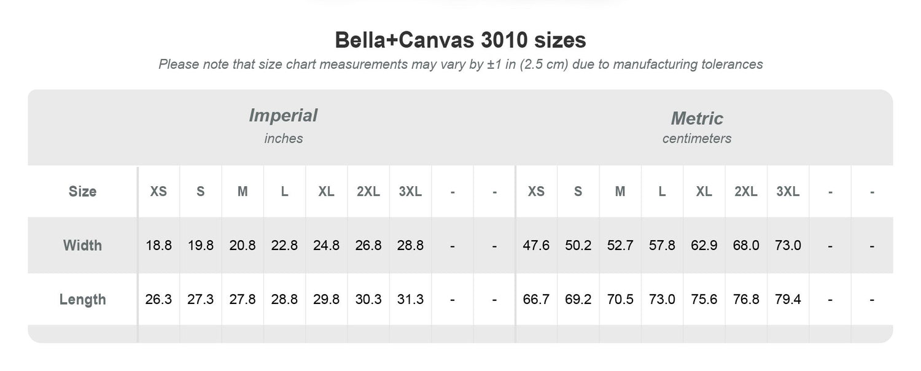The image size is (921, 371).
Task: Select the Imperial M size column header
Action: pos(243,191)
